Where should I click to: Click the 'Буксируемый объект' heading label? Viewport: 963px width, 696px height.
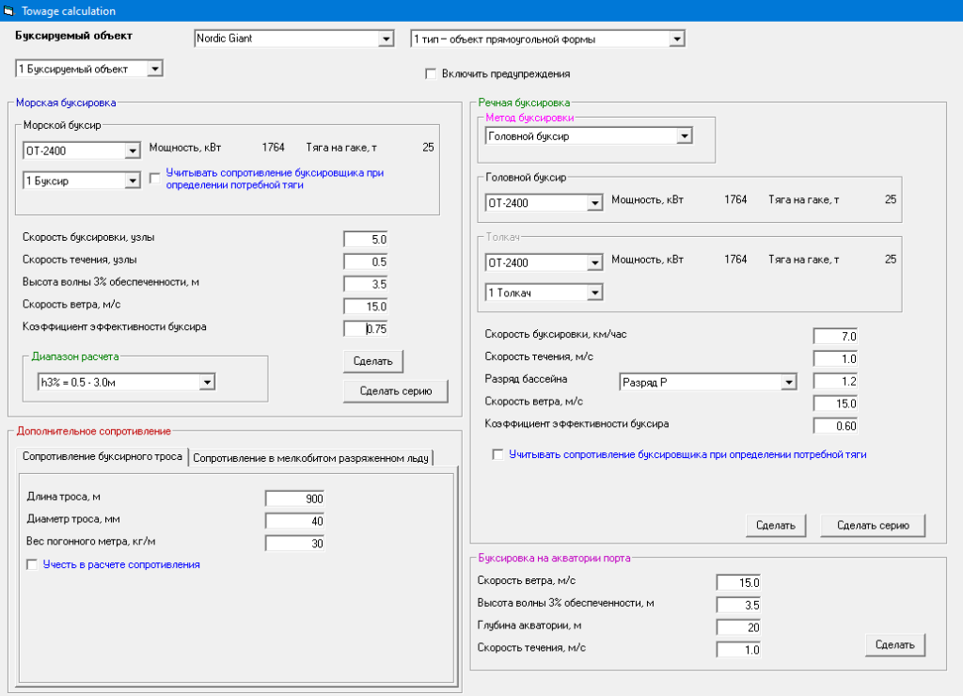pos(73,36)
